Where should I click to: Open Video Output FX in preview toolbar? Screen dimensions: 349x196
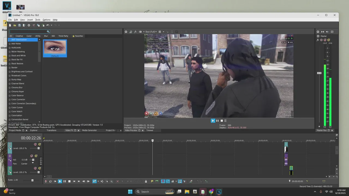click(x=136, y=32)
